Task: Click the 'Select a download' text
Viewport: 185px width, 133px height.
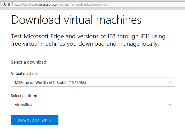Action: 28,62
